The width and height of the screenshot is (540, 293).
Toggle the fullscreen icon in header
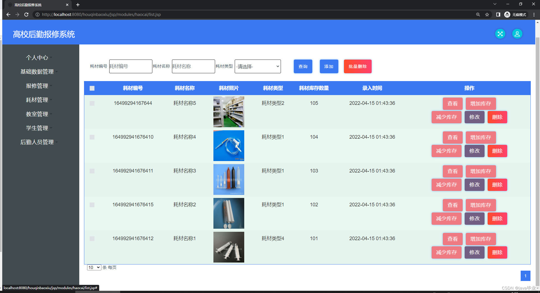(500, 34)
